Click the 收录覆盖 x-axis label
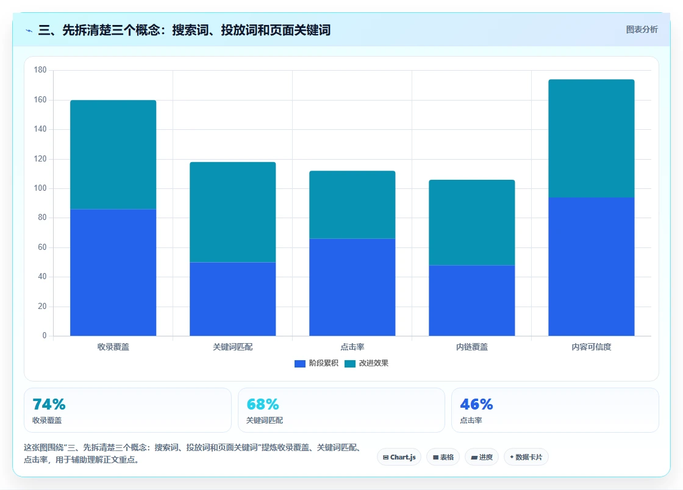This screenshot has height=490, width=683. [113, 347]
